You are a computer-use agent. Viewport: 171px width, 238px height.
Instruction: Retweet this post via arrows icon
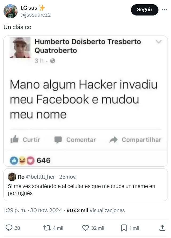47,228
